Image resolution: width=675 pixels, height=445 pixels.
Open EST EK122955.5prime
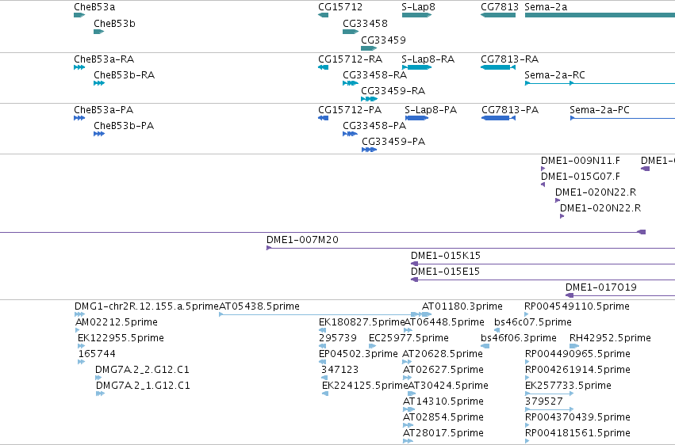coord(121,338)
